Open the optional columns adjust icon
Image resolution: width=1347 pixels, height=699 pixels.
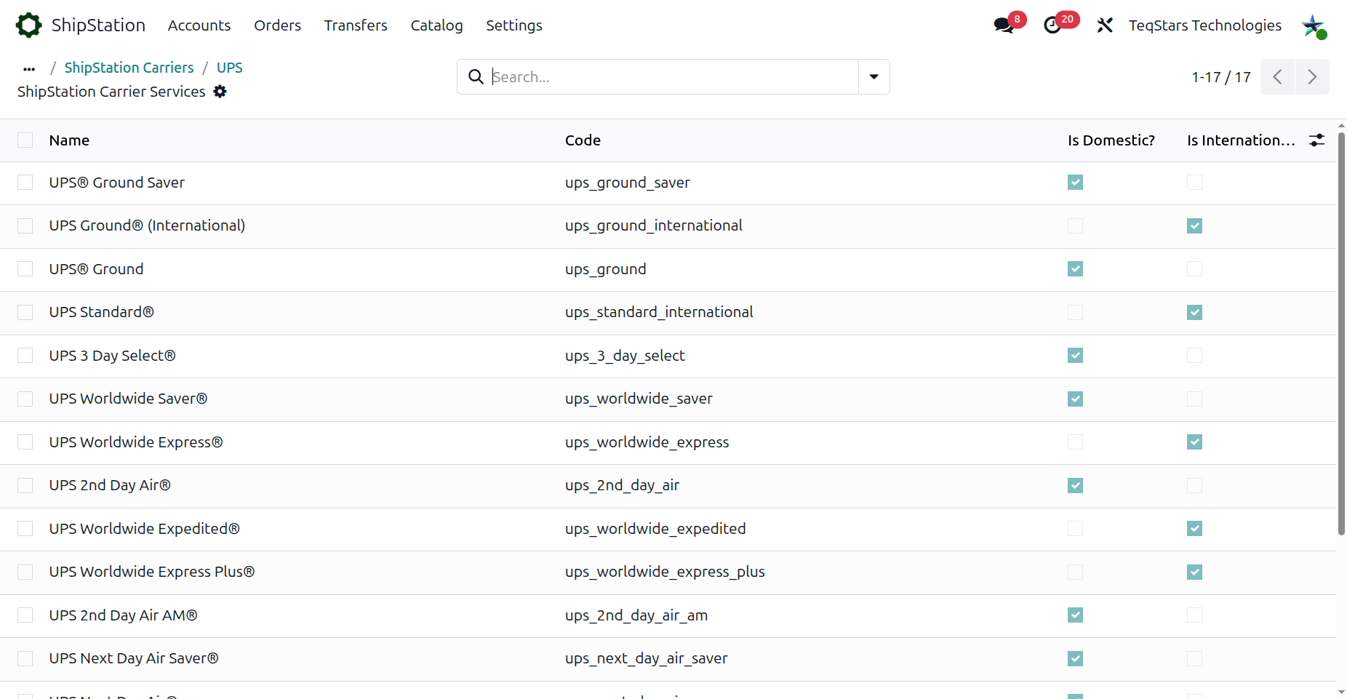click(x=1316, y=140)
